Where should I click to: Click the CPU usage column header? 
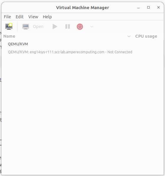tap(146, 36)
